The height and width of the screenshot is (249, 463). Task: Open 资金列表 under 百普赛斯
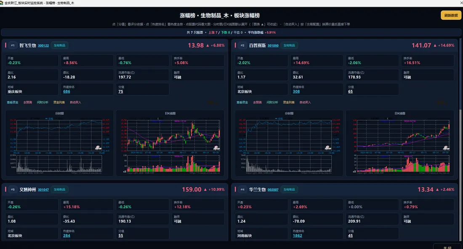click(x=289, y=102)
